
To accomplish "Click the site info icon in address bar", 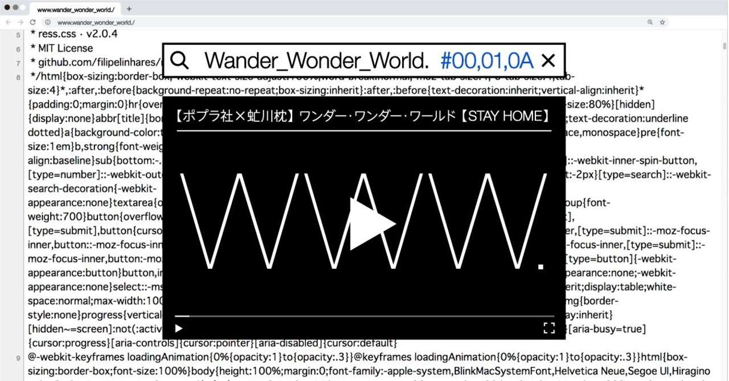I will (48, 22).
